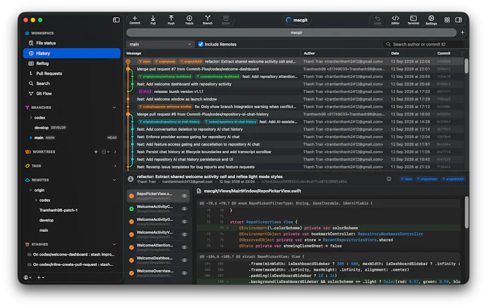Add a new repository tab with plus
This screenshot has width=487, height=308.
click(x=463, y=32)
